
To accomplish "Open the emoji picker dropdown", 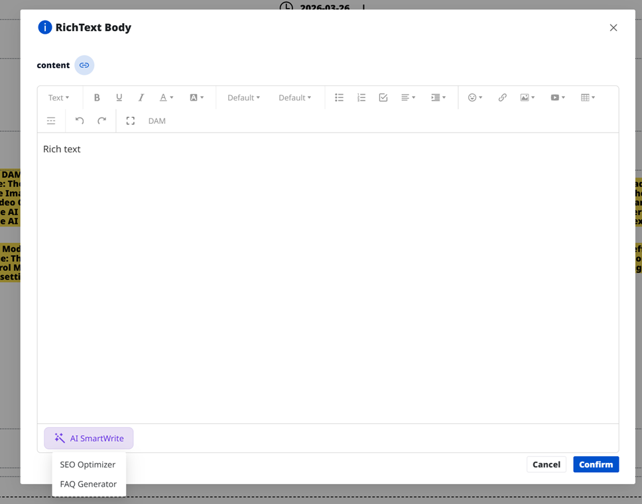I will (x=476, y=97).
